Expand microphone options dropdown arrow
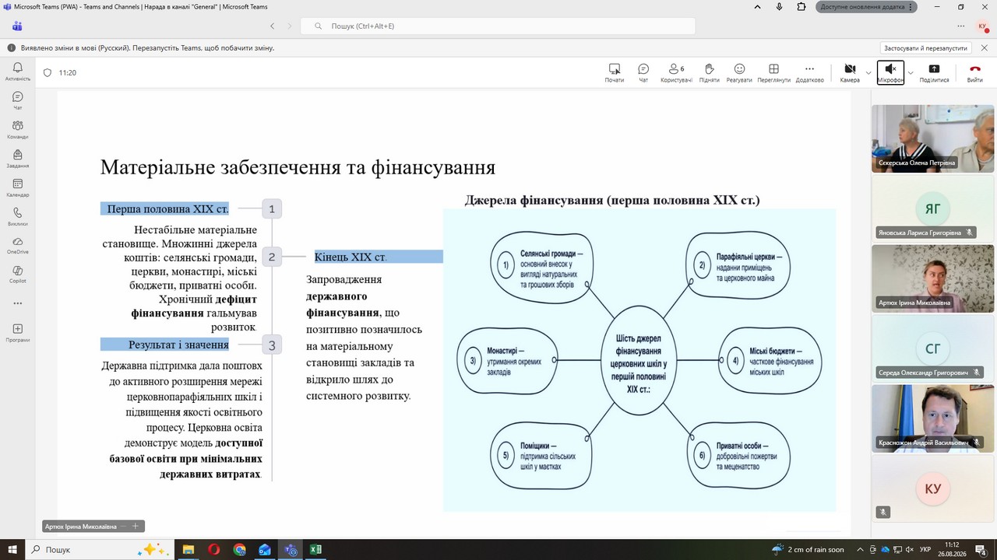 [911, 73]
